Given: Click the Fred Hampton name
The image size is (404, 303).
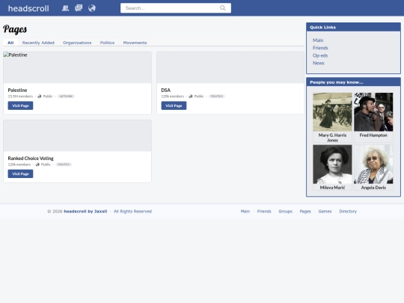Looking at the screenshot, I should [373, 135].
